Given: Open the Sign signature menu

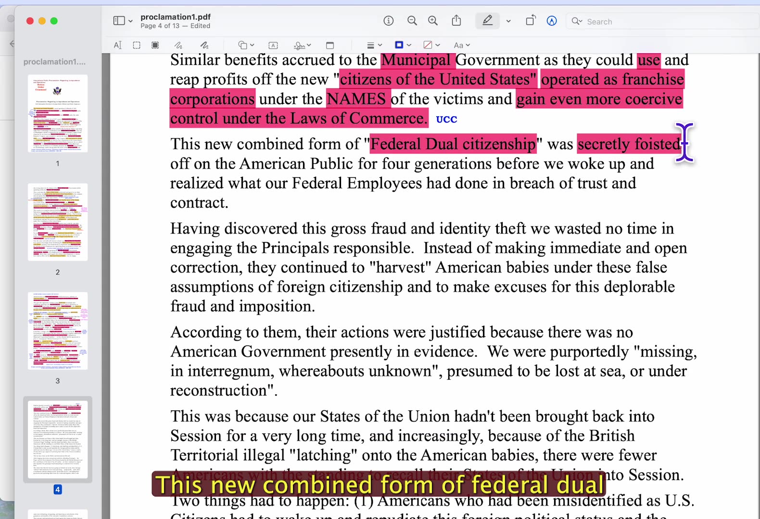Looking at the screenshot, I should tap(303, 45).
